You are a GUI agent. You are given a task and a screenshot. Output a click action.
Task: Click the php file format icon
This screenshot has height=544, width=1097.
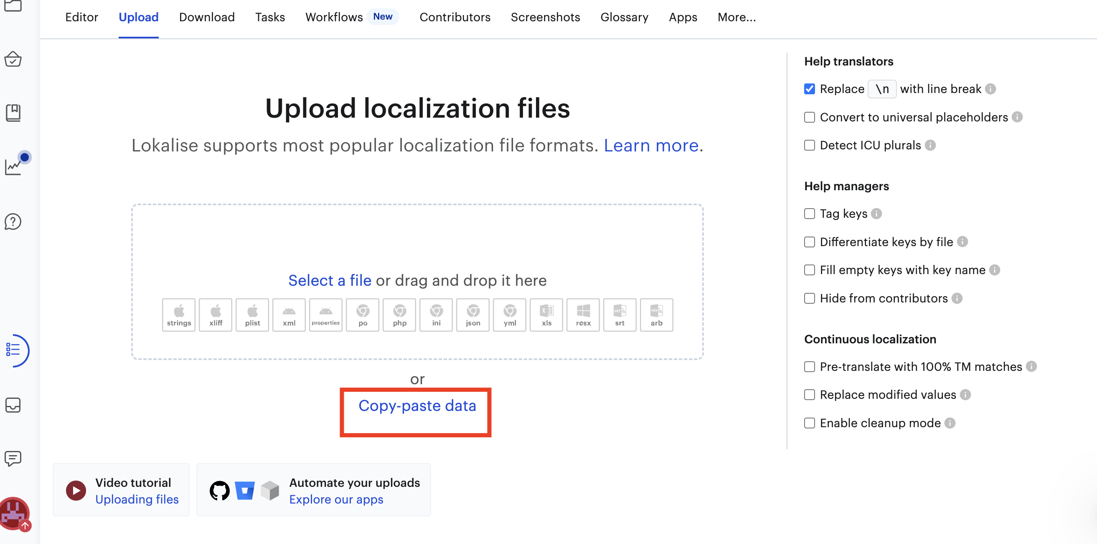(x=399, y=315)
